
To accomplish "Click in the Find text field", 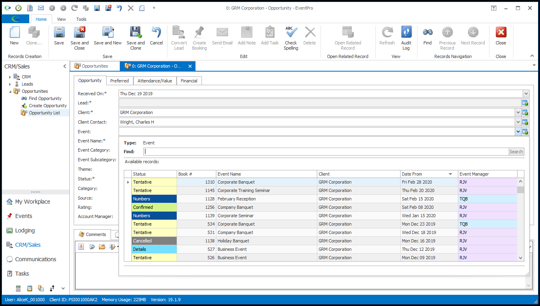I will point(326,152).
